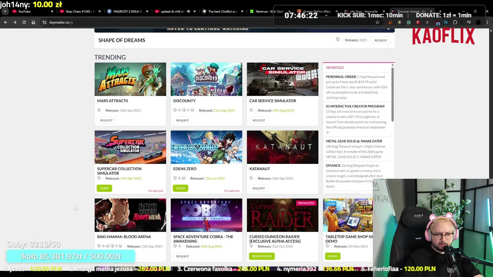The height and width of the screenshot is (277, 493).
Task: Open the DISCOUNTY title link
Action: (184, 101)
